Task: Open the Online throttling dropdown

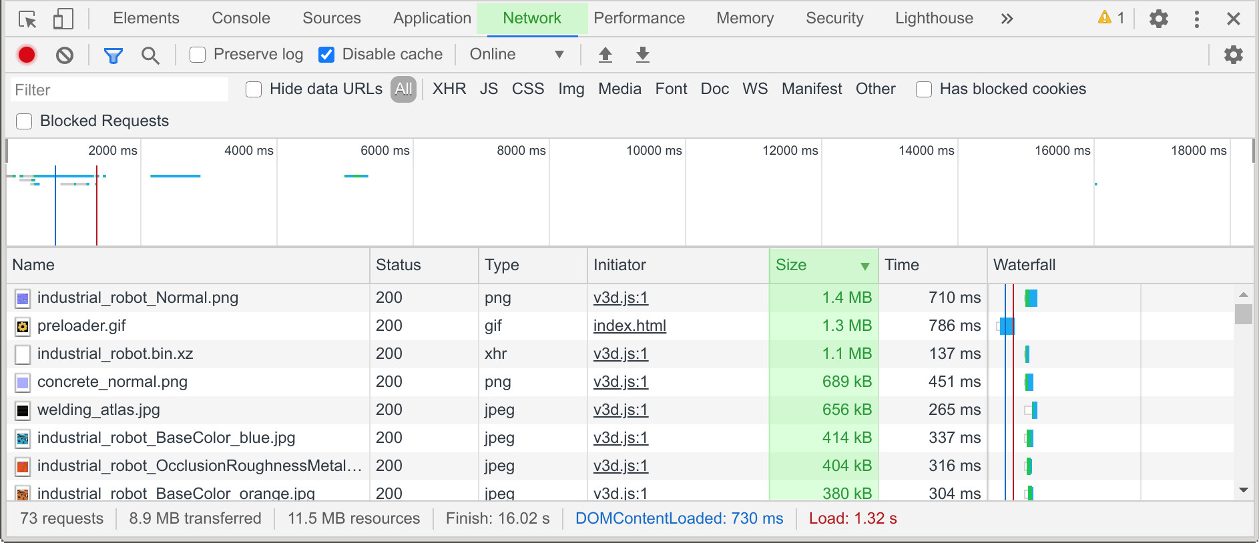Action: 517,55
